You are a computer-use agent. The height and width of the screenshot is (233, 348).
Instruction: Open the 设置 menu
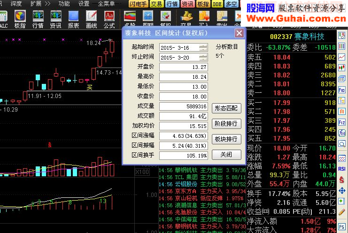point(84,4)
